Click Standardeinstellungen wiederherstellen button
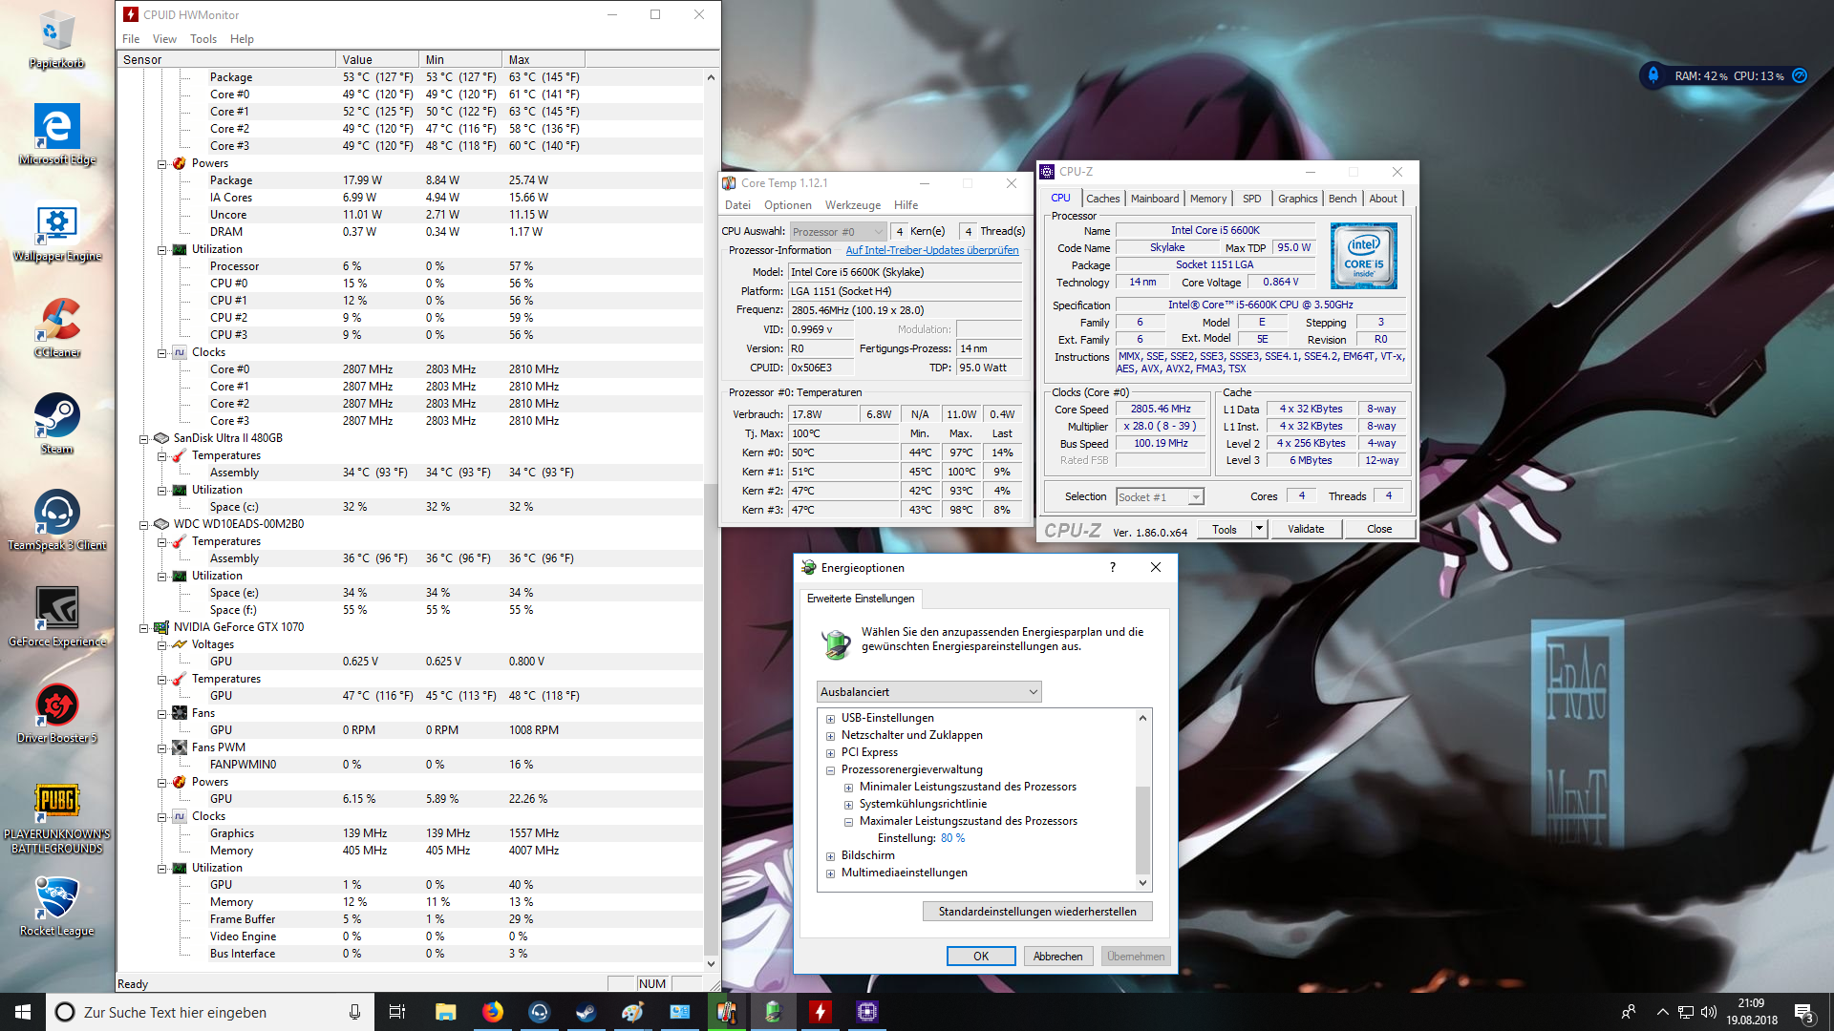Screen dimensions: 1834x1031 coord(1036,912)
